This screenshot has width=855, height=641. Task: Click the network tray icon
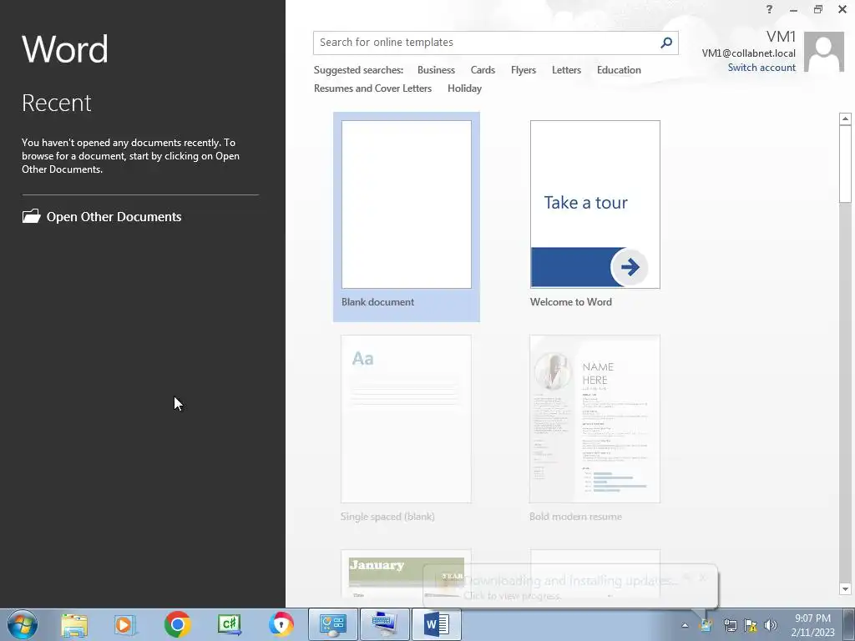[730, 625]
